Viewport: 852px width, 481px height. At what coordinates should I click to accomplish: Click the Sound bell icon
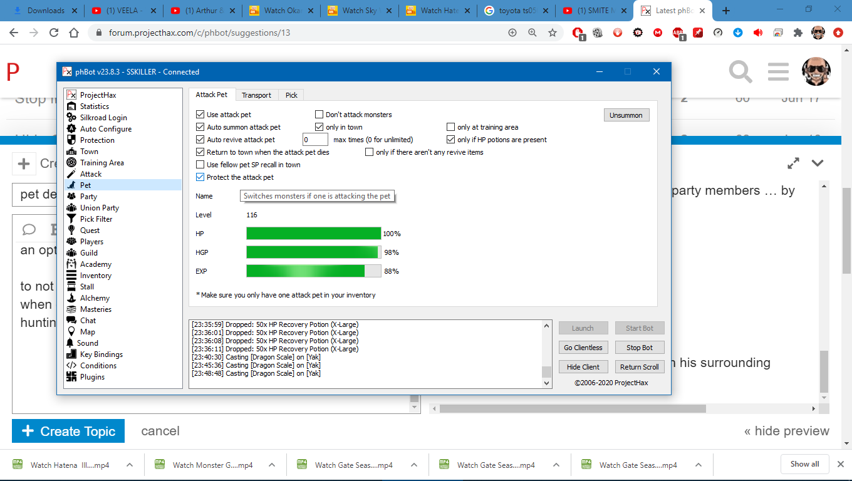click(x=71, y=343)
